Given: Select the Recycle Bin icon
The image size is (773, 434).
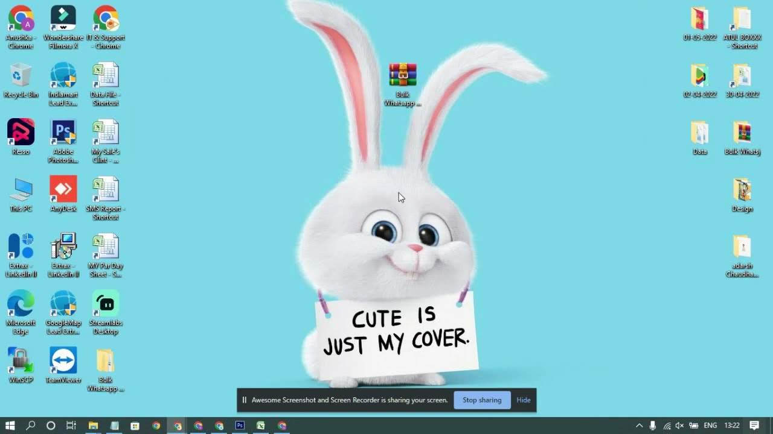Looking at the screenshot, I should pyautogui.click(x=21, y=81).
